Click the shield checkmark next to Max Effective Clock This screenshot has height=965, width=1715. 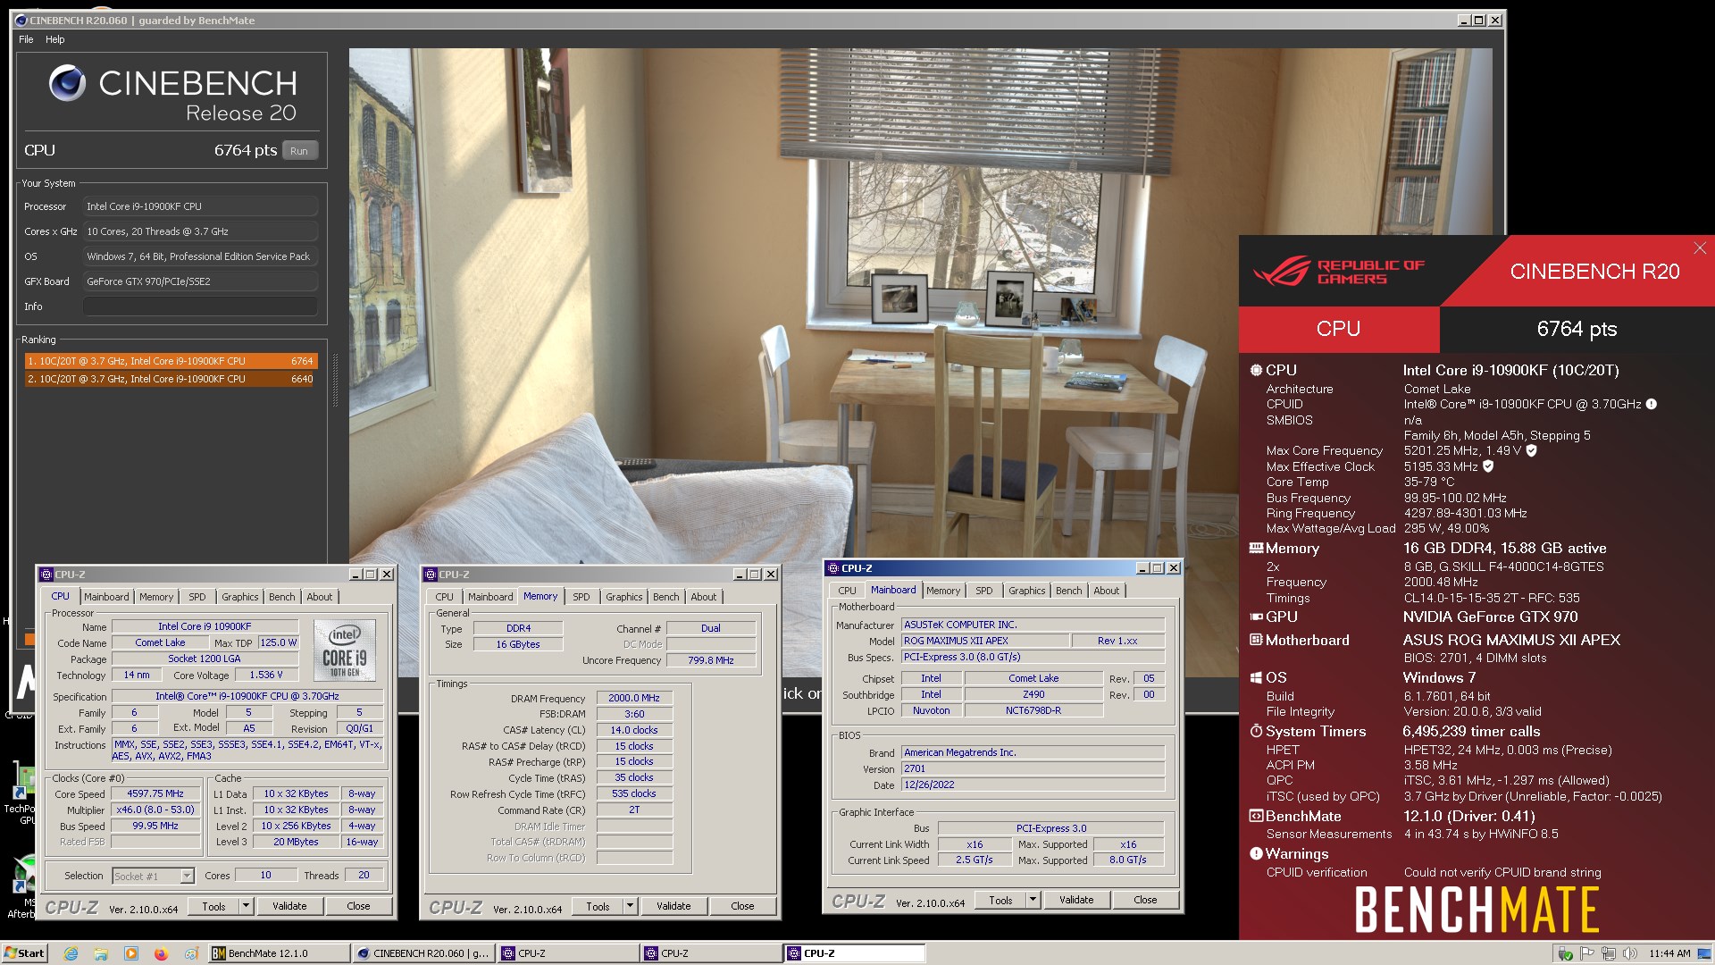point(1488,466)
